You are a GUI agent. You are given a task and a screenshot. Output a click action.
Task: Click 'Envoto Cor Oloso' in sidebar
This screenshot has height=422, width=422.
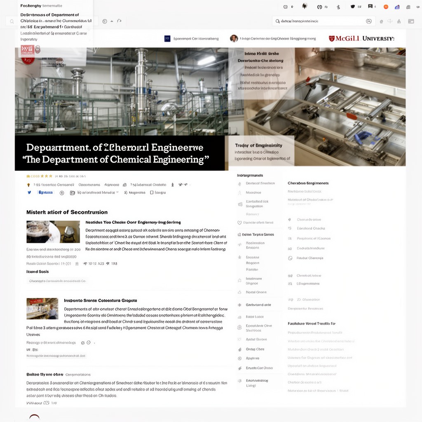[x=259, y=368]
